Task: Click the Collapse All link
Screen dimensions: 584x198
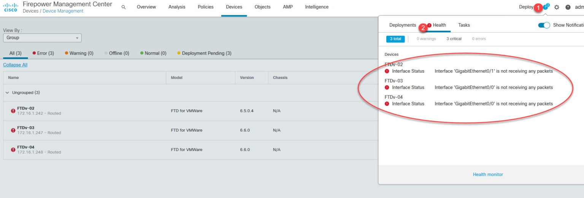Action: coord(15,65)
